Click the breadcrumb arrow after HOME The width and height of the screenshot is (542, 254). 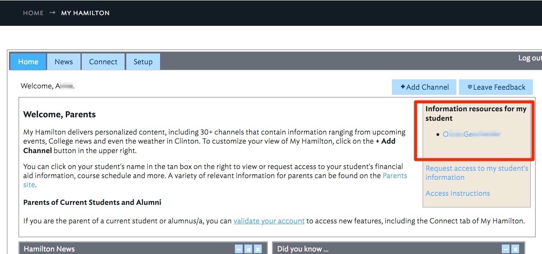click(52, 13)
